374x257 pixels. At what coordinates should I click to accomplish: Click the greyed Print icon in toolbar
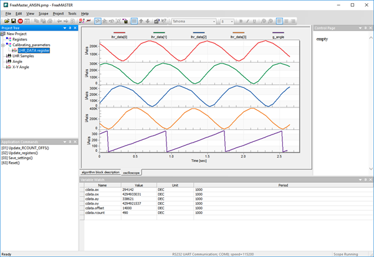click(x=50, y=21)
